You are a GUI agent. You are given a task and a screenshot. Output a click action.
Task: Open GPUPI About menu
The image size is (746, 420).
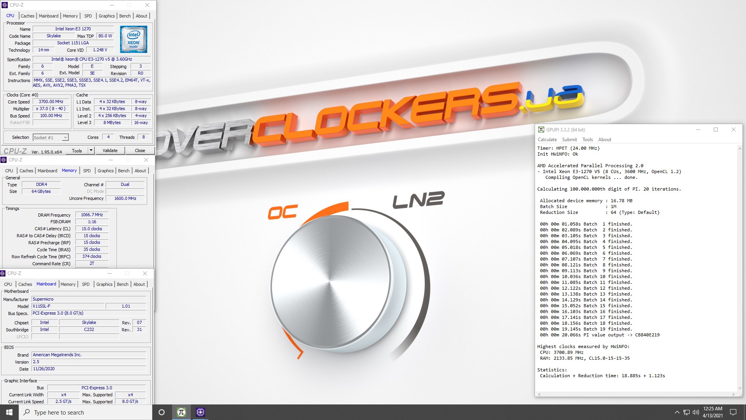click(x=605, y=140)
